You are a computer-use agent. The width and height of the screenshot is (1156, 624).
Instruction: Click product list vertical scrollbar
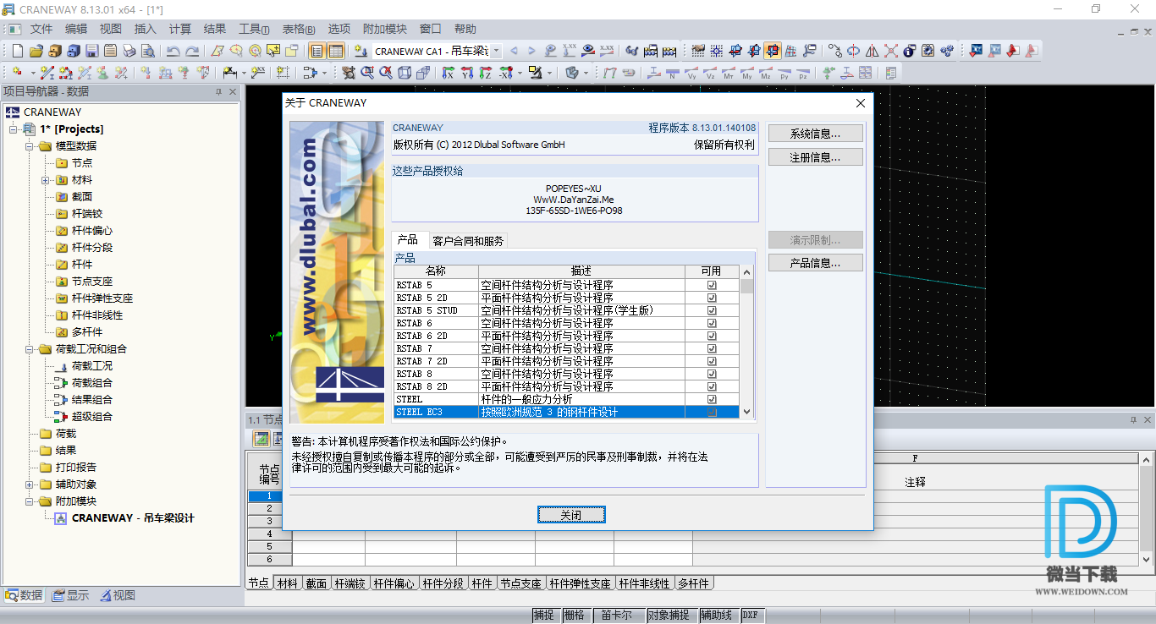[746, 342]
